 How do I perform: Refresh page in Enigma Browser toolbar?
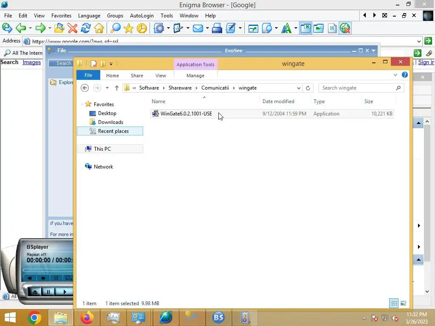click(x=86, y=28)
